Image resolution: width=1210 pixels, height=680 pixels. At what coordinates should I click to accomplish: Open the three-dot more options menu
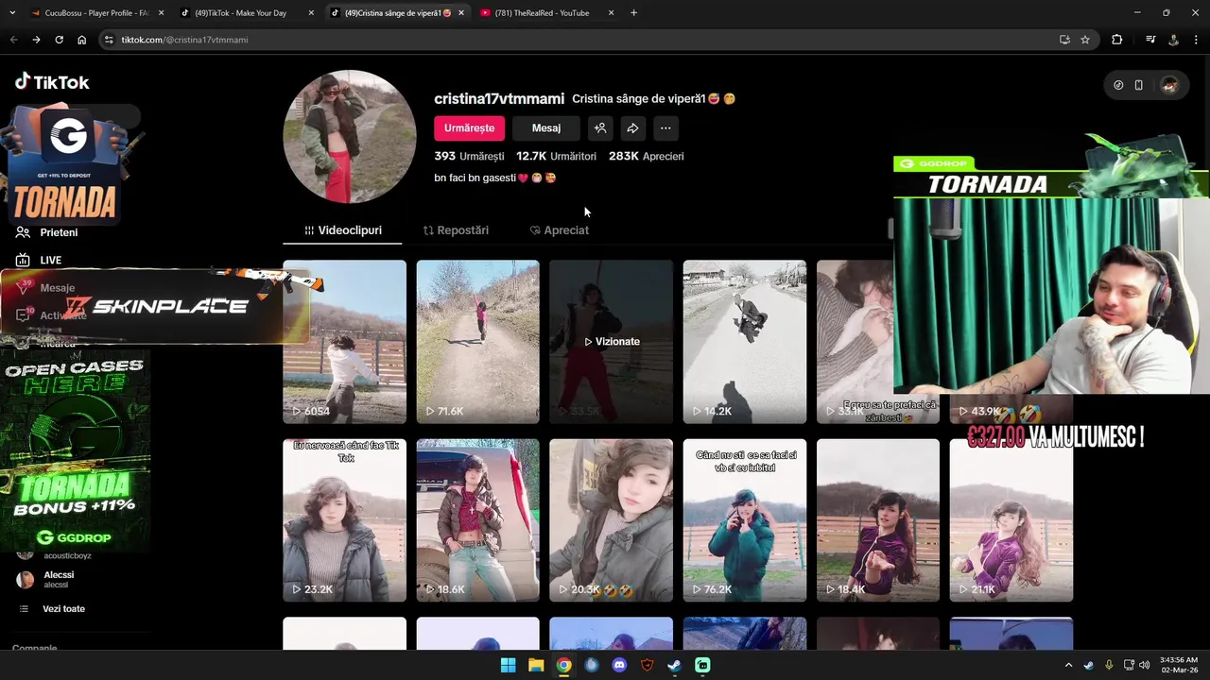665,128
